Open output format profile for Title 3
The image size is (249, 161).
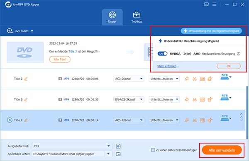(x=226, y=98)
